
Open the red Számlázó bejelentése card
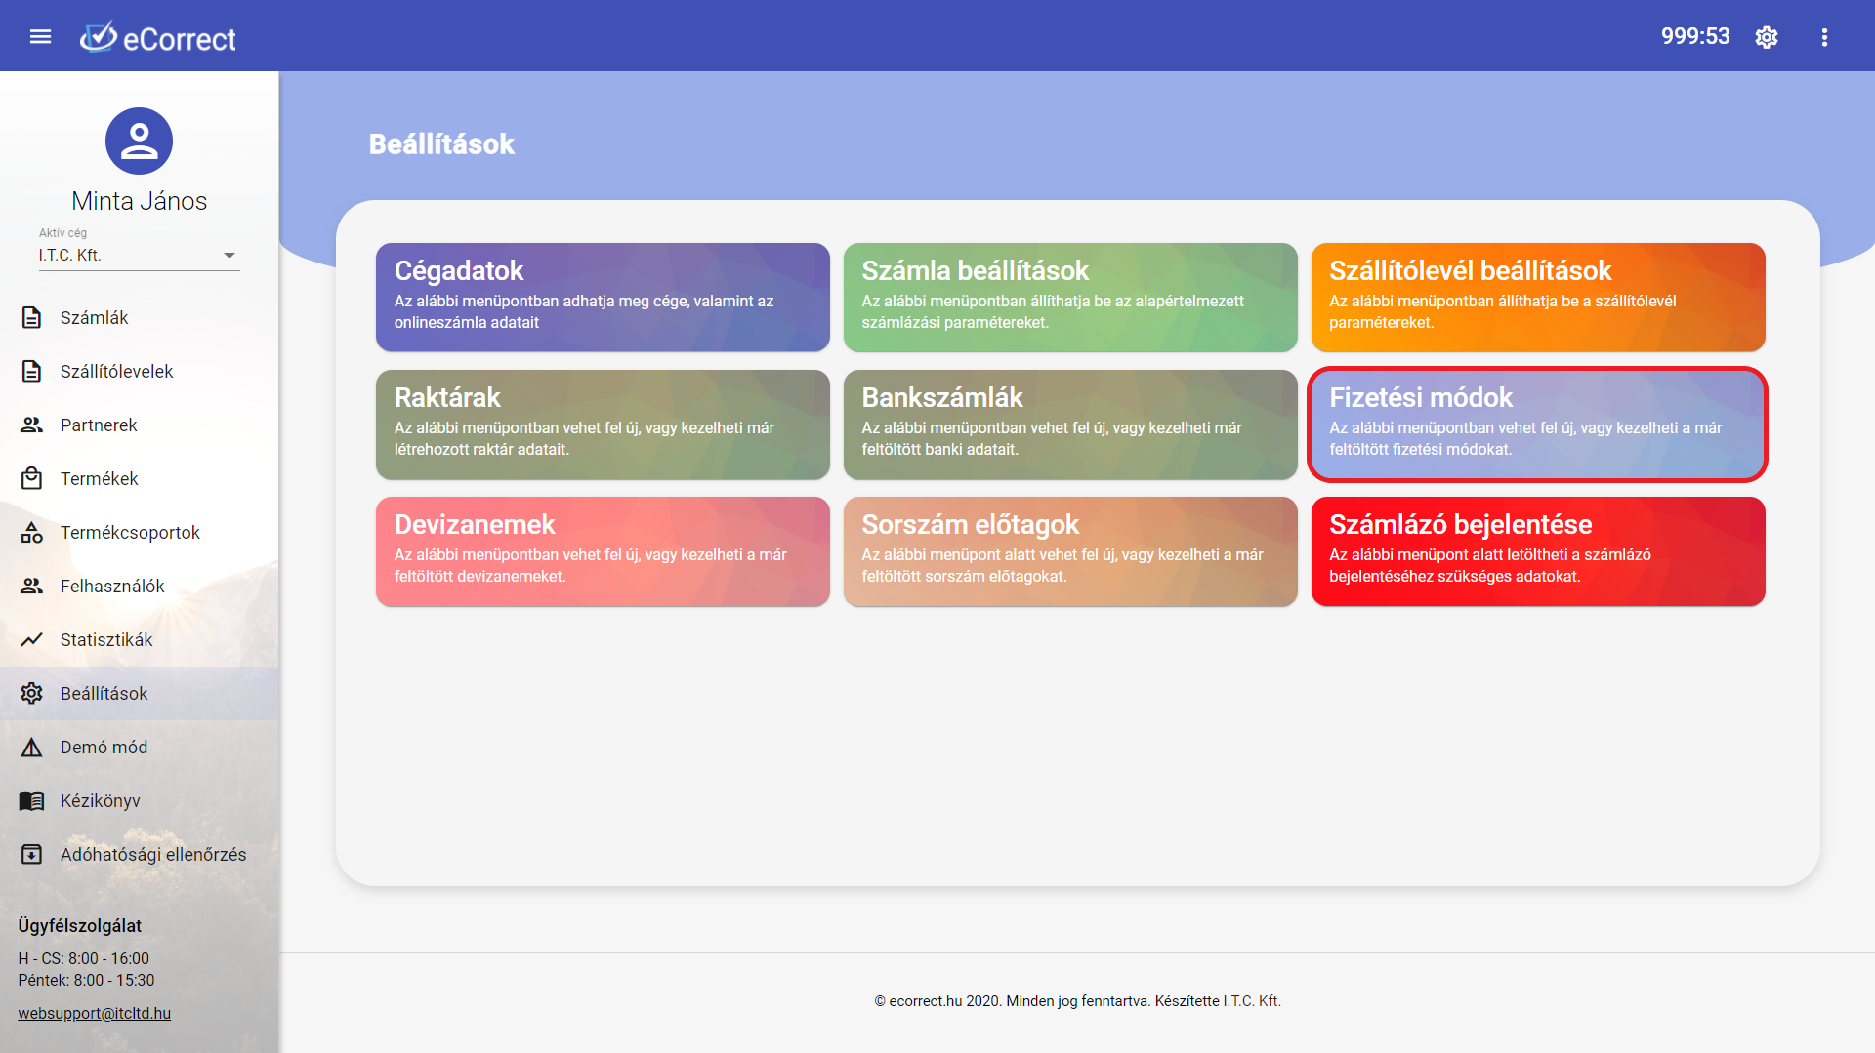pyautogui.click(x=1537, y=551)
